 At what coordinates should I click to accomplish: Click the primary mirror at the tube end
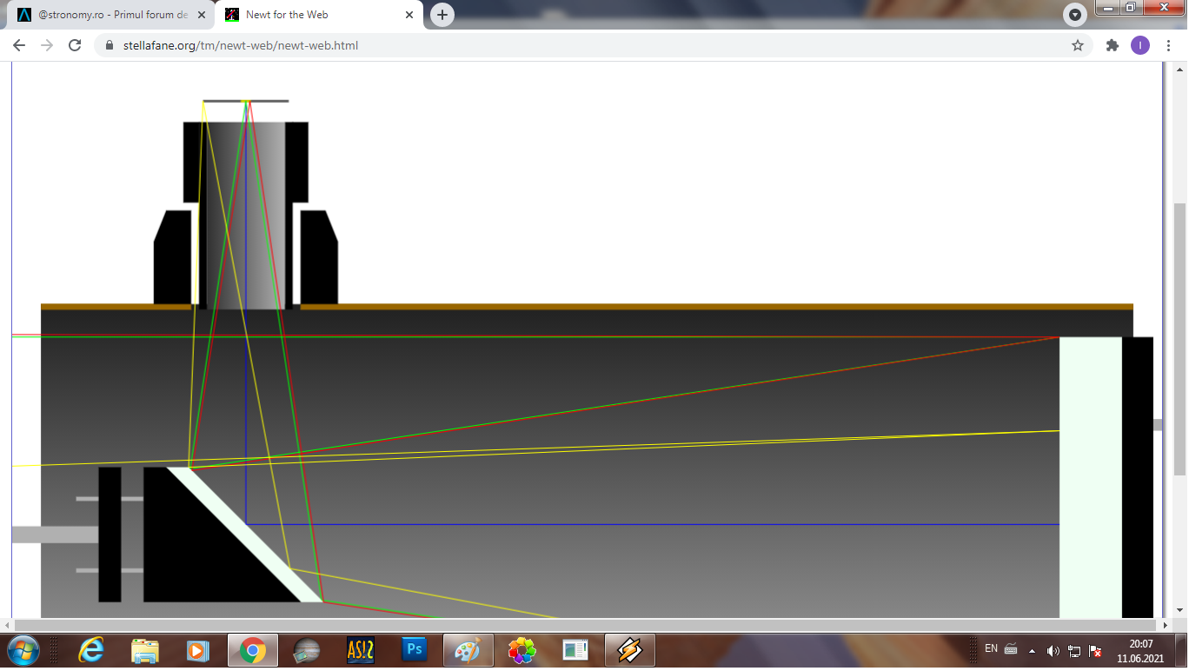[1091, 477]
